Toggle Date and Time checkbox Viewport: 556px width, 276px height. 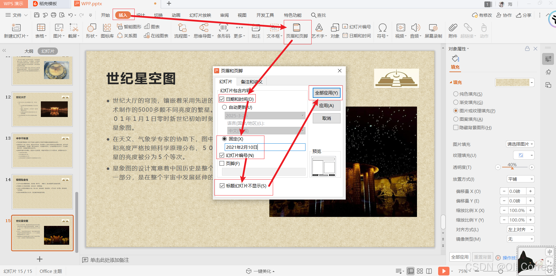[x=222, y=99]
